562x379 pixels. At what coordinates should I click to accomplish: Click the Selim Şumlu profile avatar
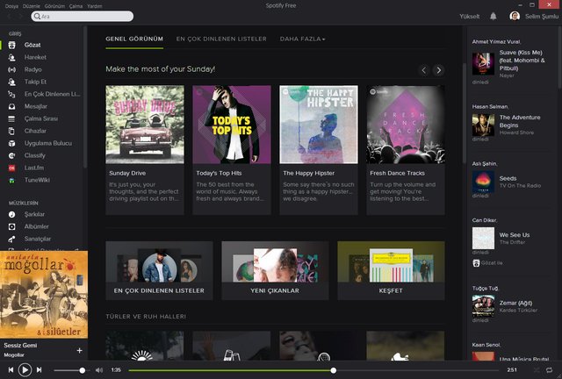(x=515, y=16)
